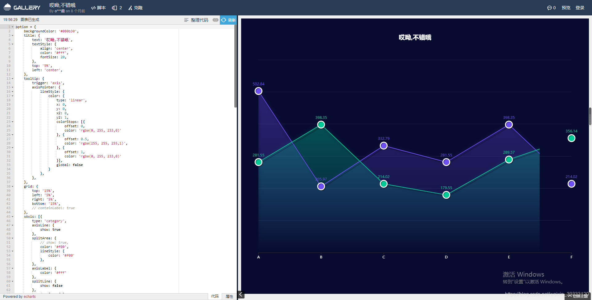
Task: Click the code line trigger: 'axis'
Action: (48, 83)
